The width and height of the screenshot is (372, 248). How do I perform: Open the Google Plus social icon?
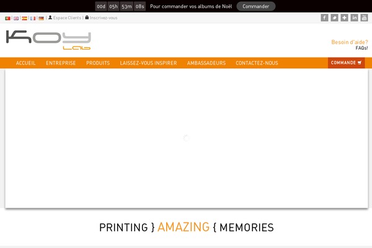[x=344, y=17]
